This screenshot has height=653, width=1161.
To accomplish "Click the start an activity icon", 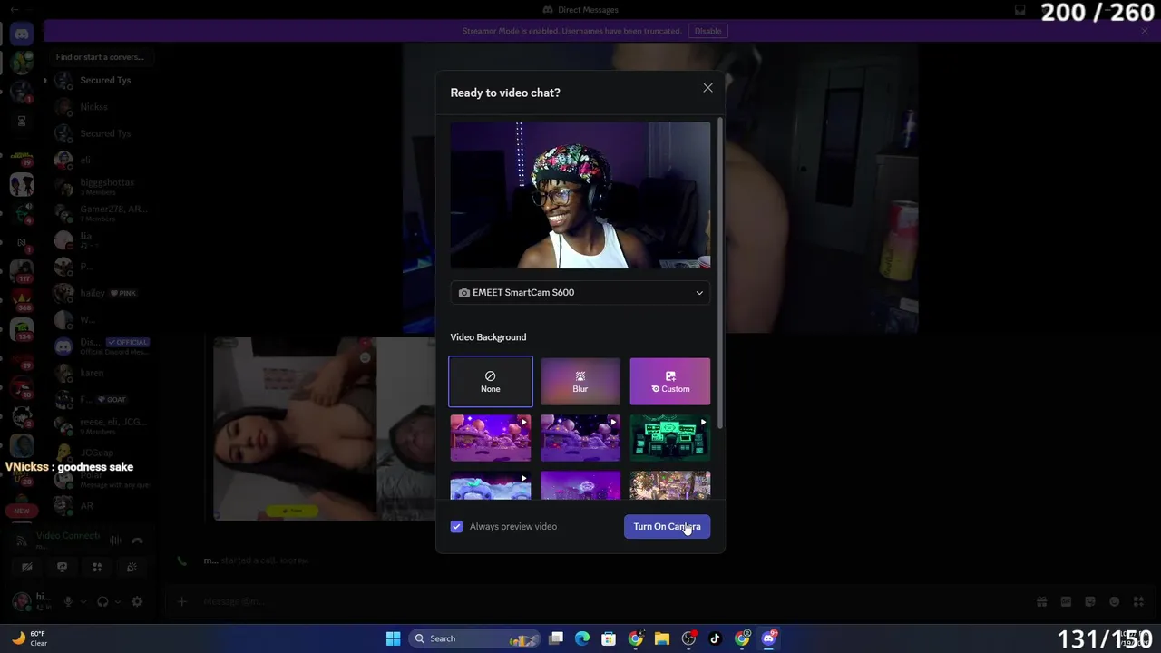I will coord(97,568).
